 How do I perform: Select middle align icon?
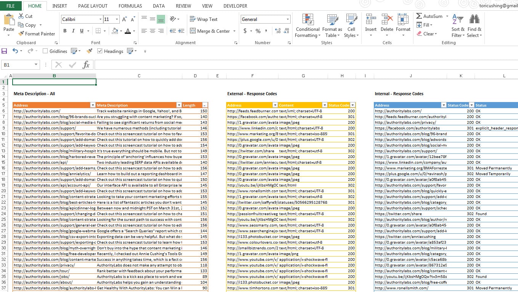pyautogui.click(x=153, y=19)
